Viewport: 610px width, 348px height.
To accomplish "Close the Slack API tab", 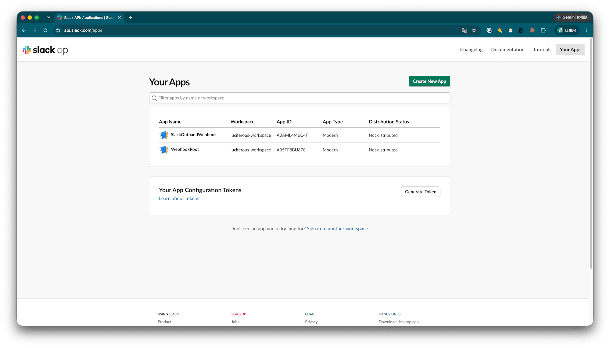I will 120,18.
